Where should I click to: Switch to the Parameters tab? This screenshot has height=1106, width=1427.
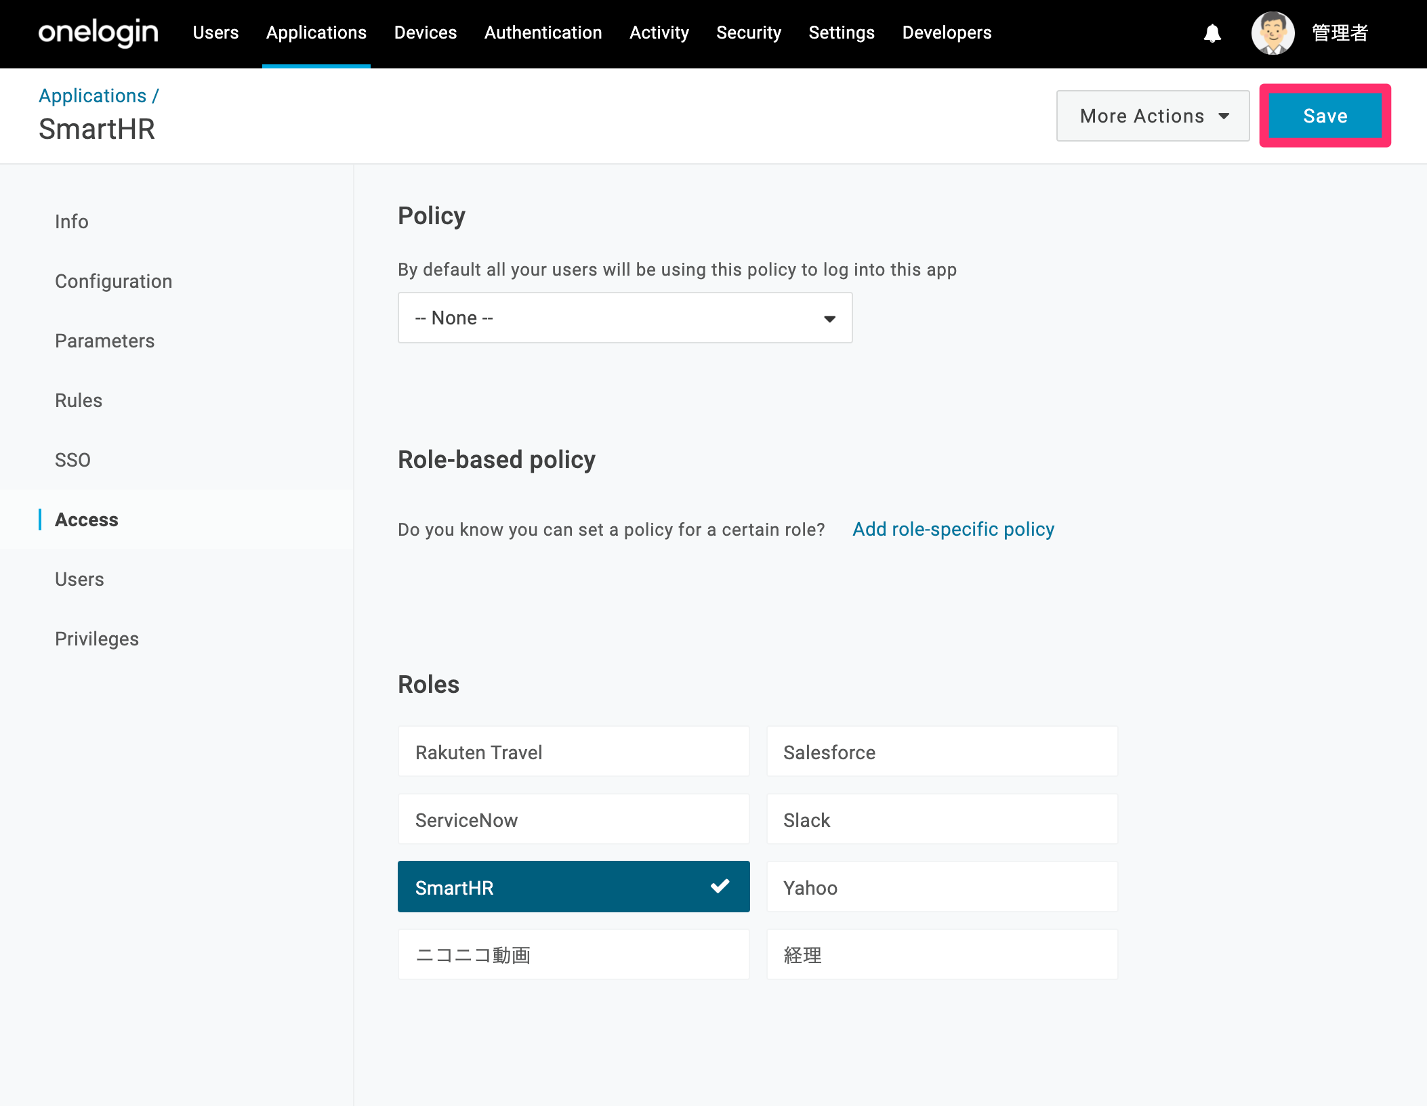tap(104, 341)
